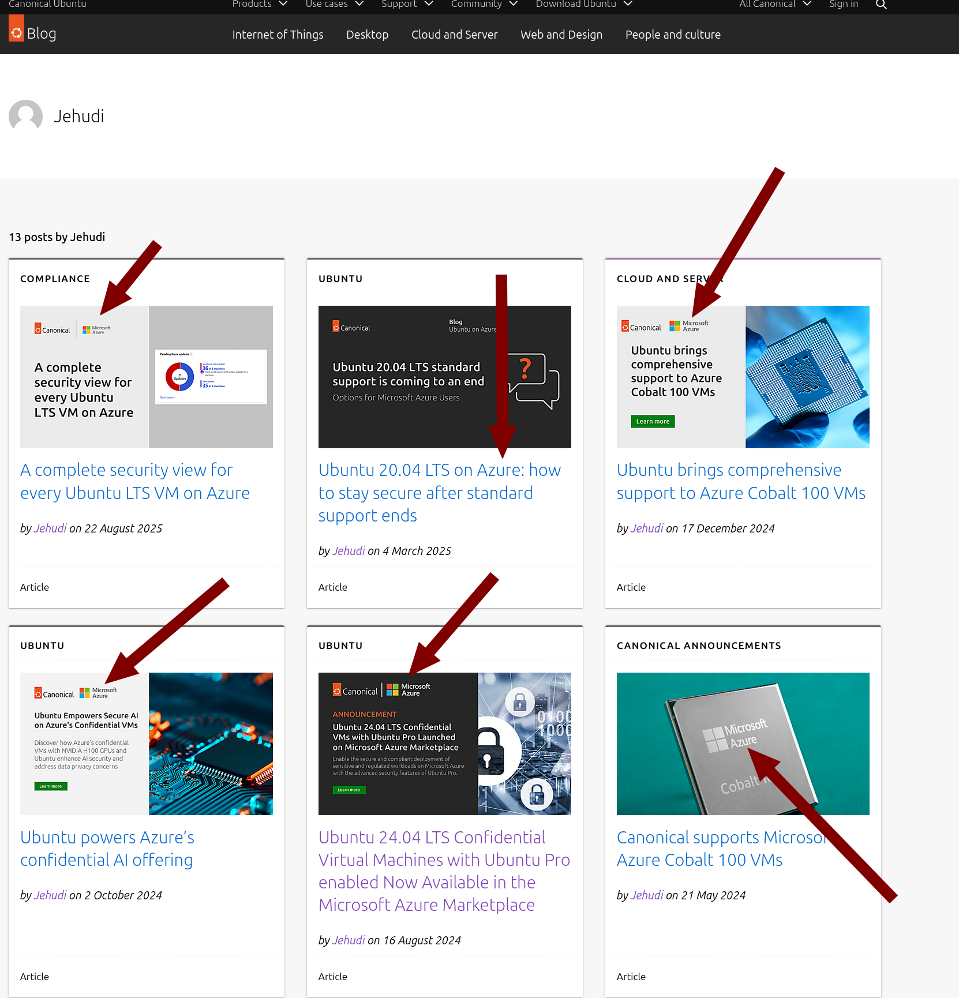The image size is (959, 998).
Task: Click Learn more in the Cobalt 100 banner
Action: click(653, 421)
